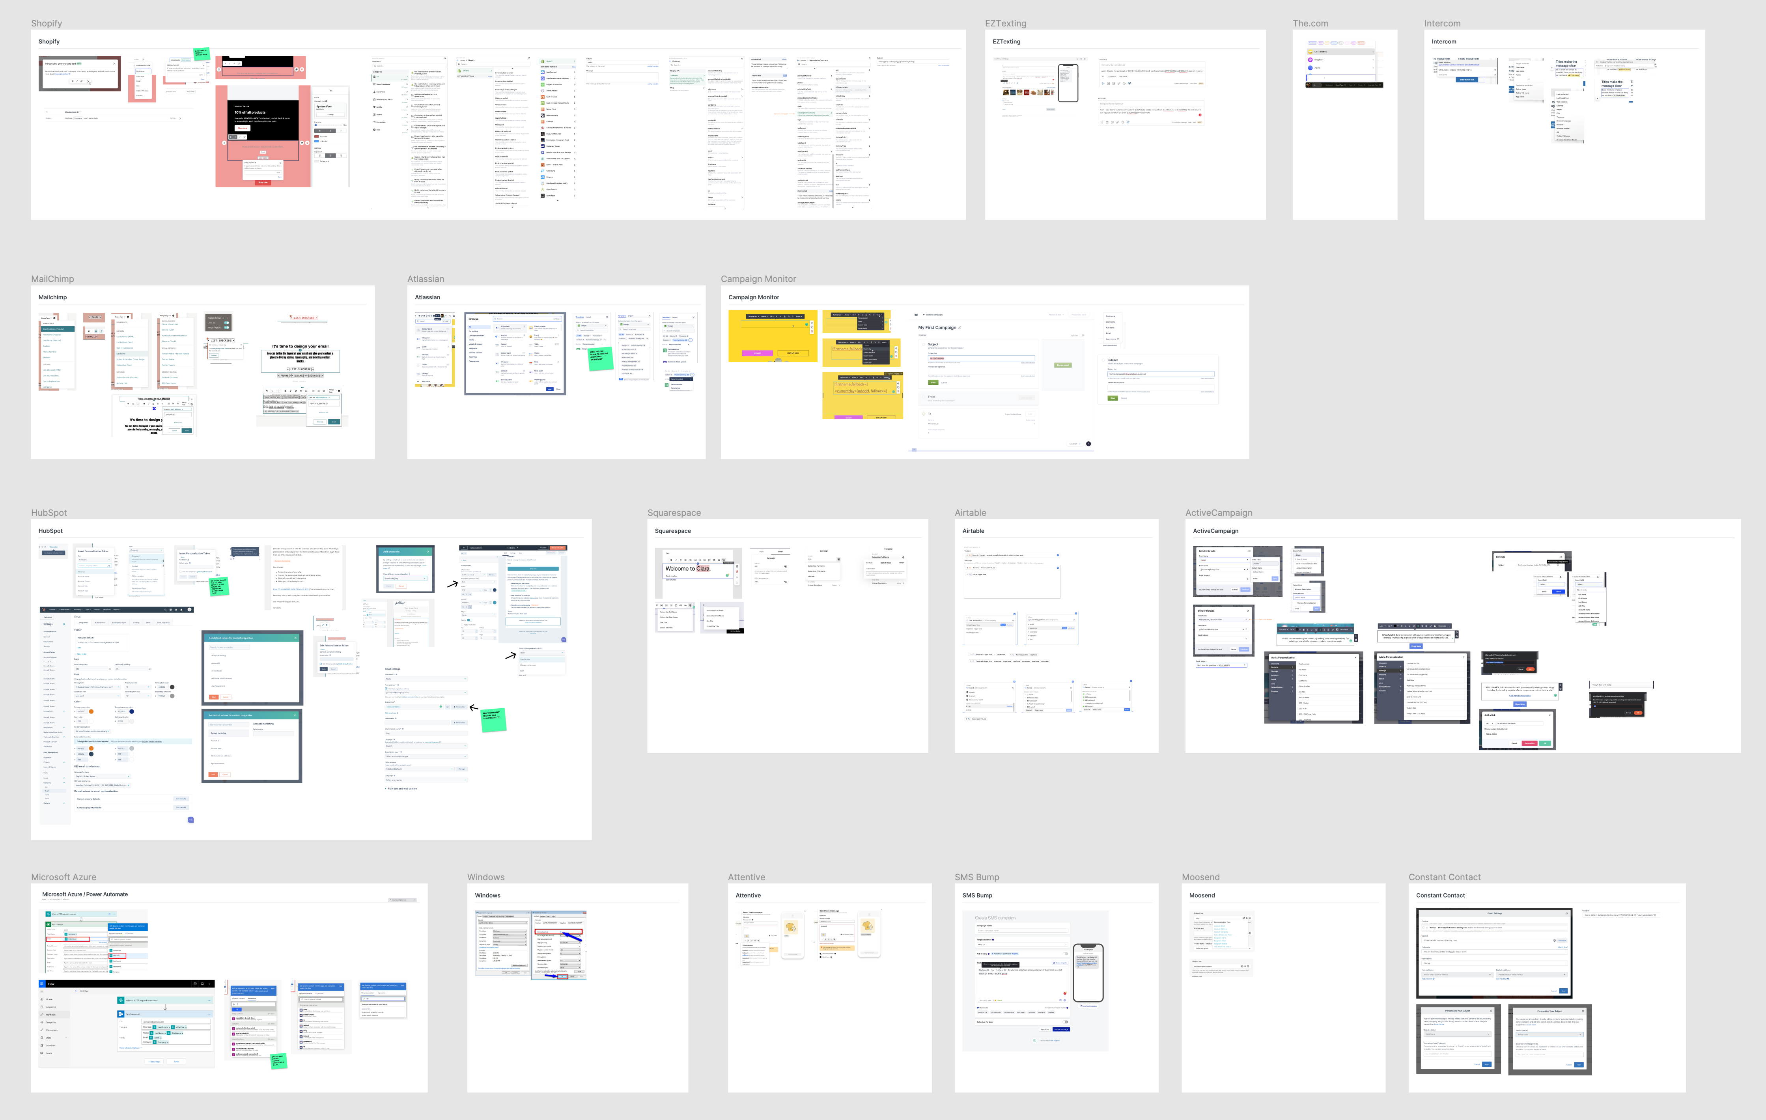Viewport: 1766px width, 1120px height.
Task: Select the ActiveCampaign frame label
Action: [1218, 513]
